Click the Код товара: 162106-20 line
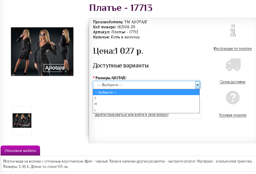The height and width of the screenshot is (174, 256). (x=114, y=27)
